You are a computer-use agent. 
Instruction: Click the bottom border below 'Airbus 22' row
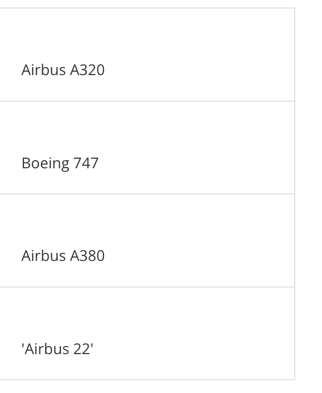pyautogui.click(x=147, y=380)
